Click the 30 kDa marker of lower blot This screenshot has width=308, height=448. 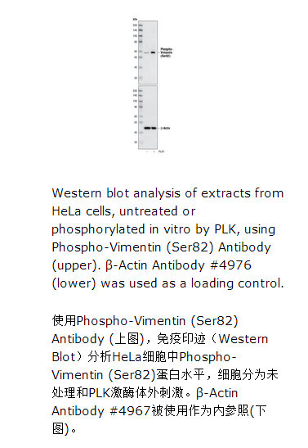[136, 143]
